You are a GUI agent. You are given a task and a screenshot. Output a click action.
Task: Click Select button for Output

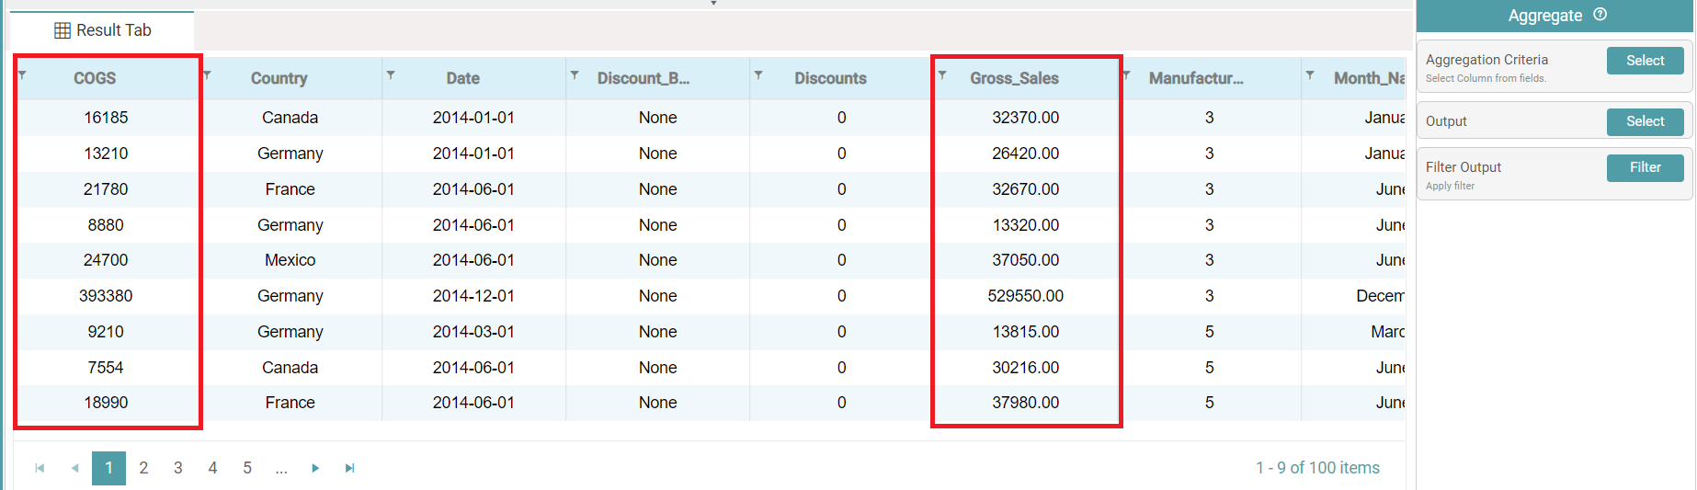pos(1645,121)
